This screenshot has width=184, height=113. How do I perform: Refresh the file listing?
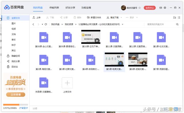click(x=46, y=24)
